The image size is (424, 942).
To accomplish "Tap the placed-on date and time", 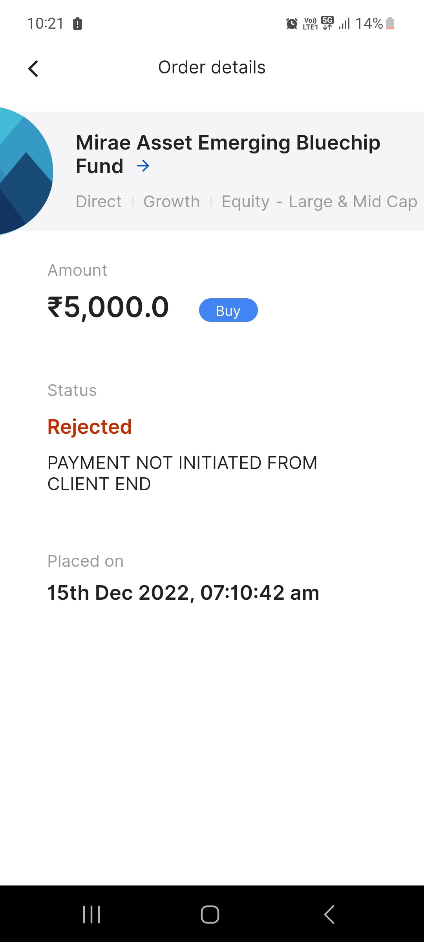I will (x=183, y=593).
